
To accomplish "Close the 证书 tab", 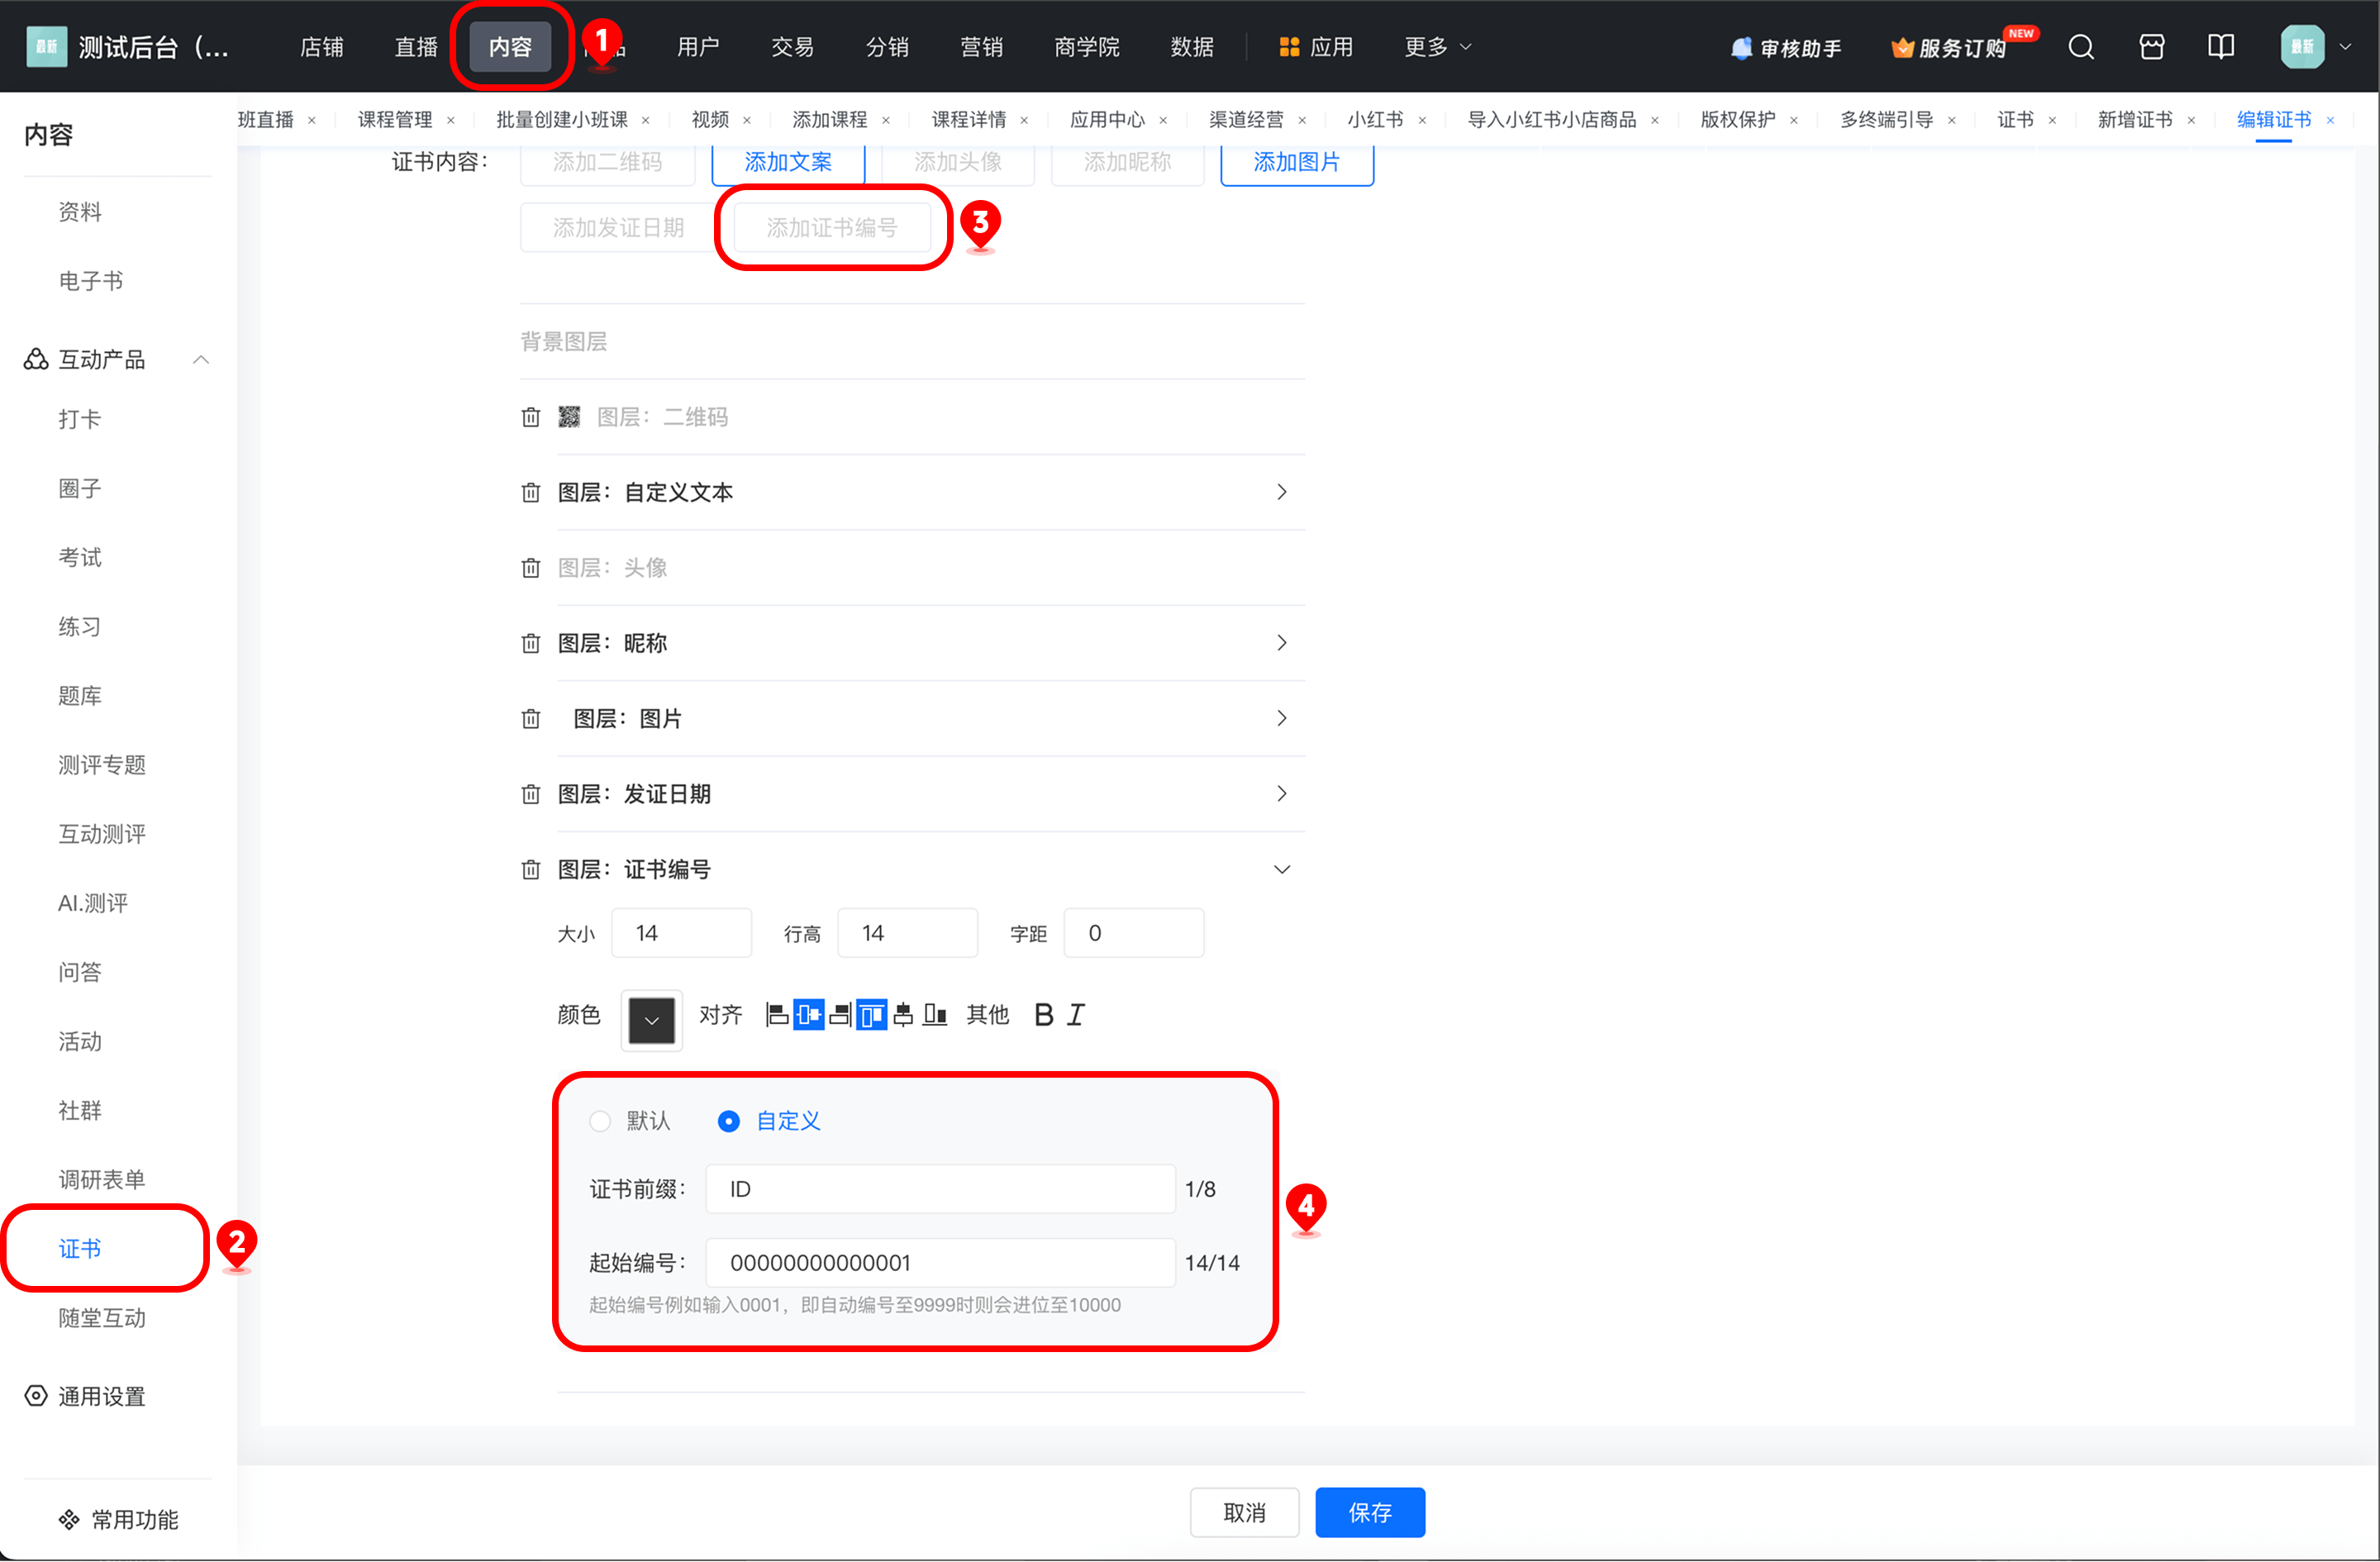I will (x=2052, y=120).
